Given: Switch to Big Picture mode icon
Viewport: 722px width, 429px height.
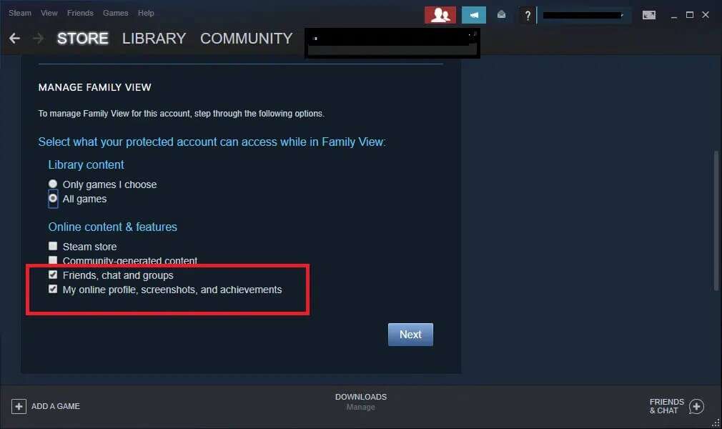Looking at the screenshot, I should pos(649,15).
